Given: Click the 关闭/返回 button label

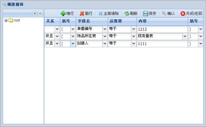Looking at the screenshot, I should coord(194,14).
